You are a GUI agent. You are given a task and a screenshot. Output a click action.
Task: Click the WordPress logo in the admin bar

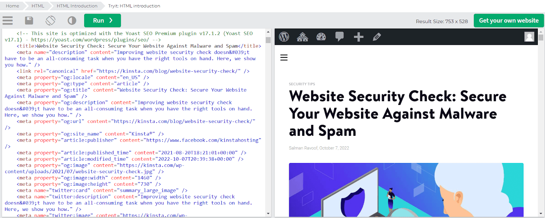coord(284,37)
